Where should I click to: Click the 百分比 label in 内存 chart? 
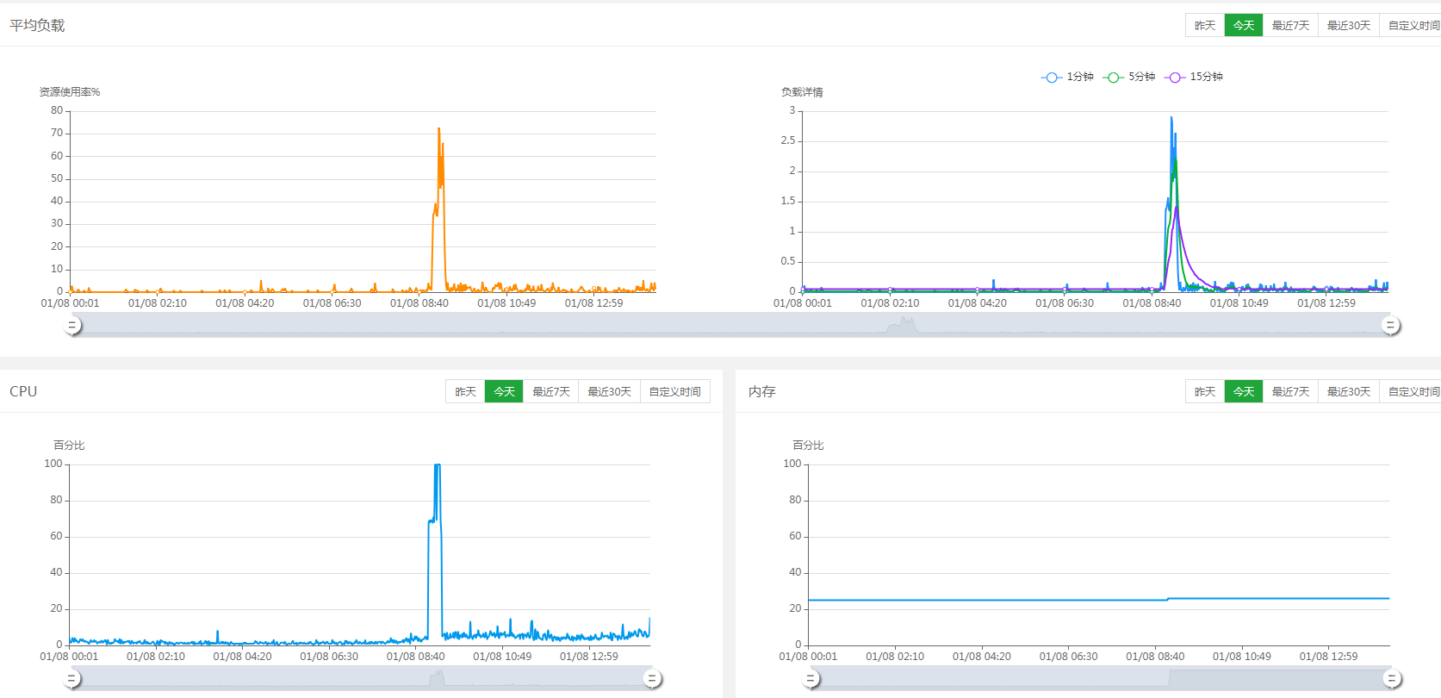coord(808,446)
